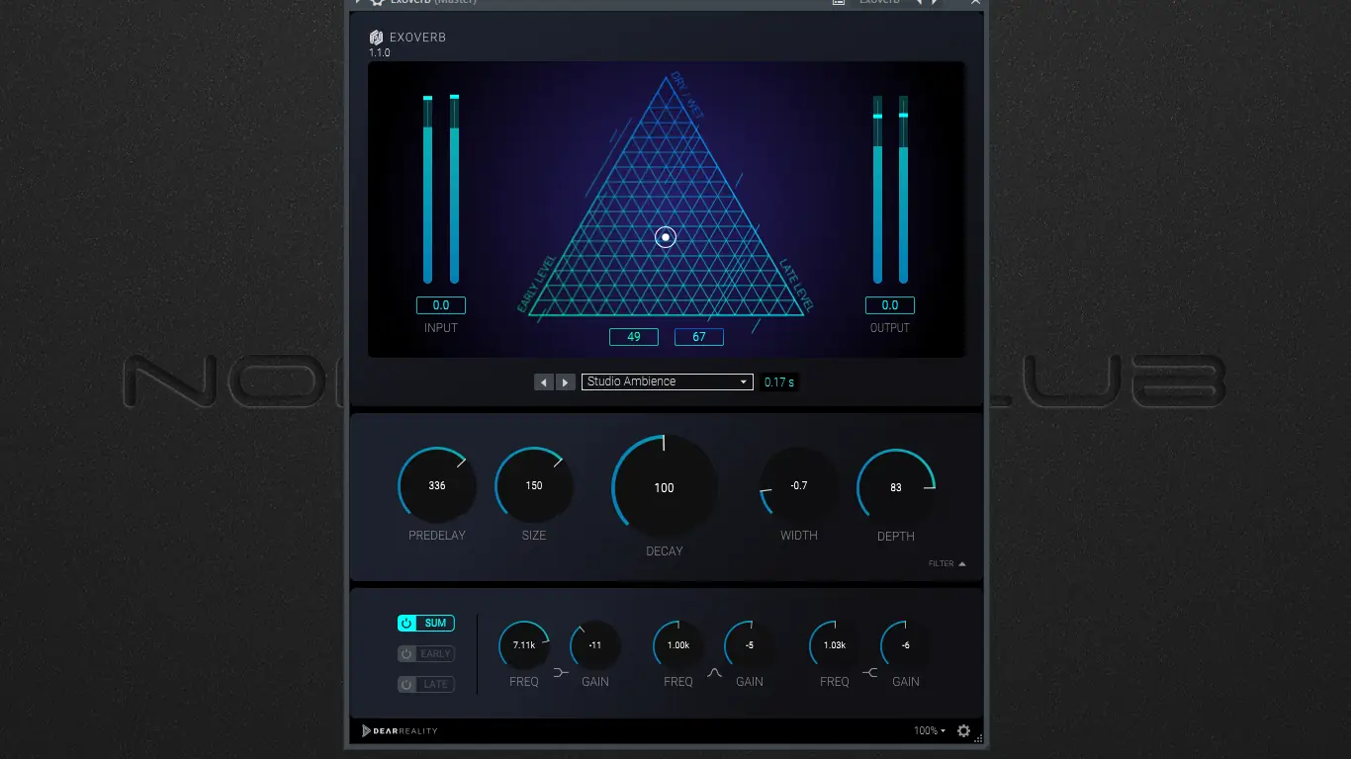This screenshot has width=1351, height=759.
Task: Click the SUM label tab in the filter section
Action: tap(433, 623)
